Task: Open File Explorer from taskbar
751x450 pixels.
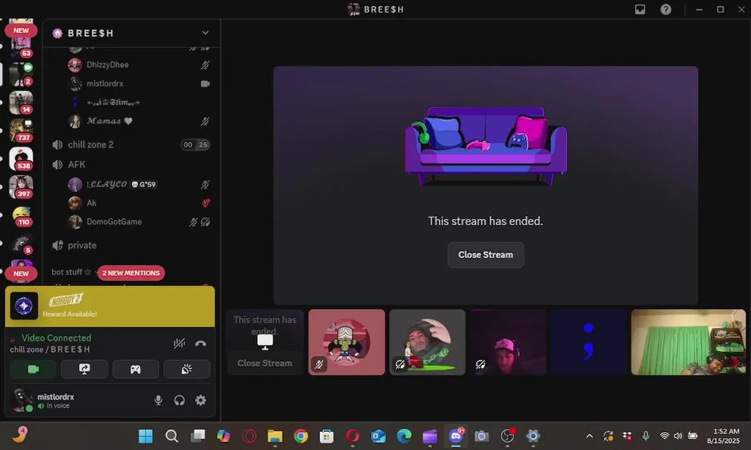Action: 275,436
